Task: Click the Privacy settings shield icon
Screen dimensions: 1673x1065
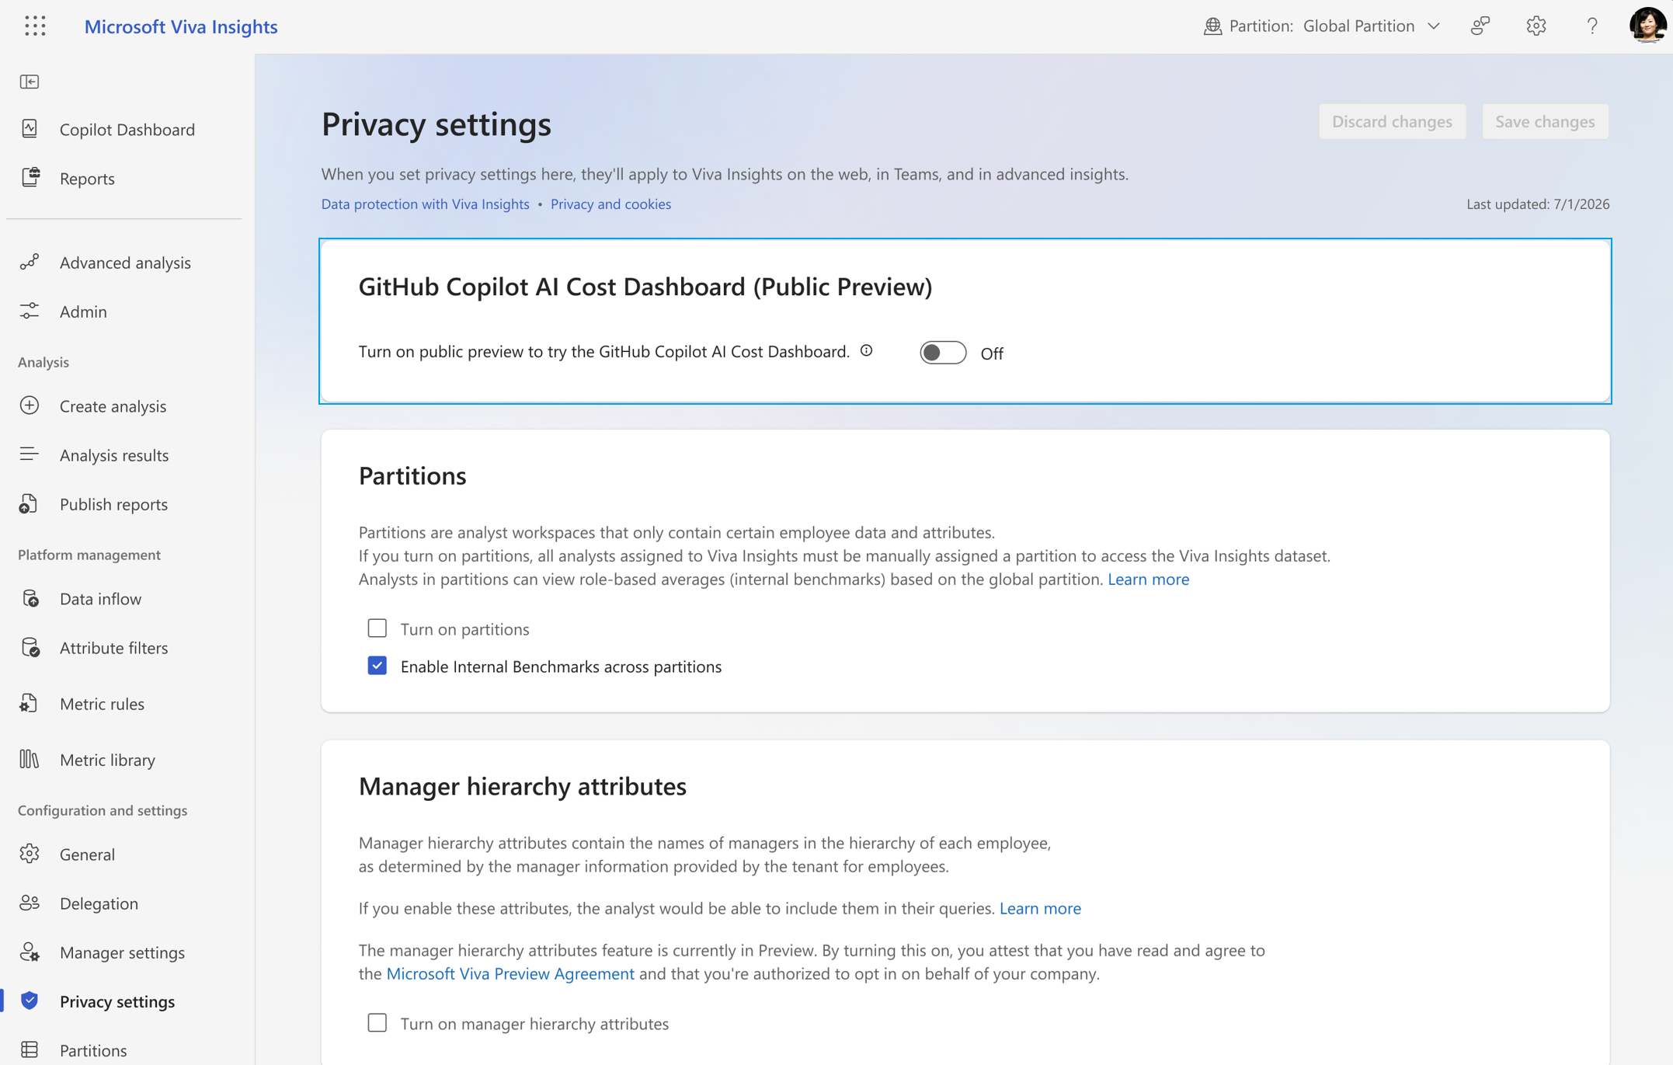Action: coord(30,1001)
